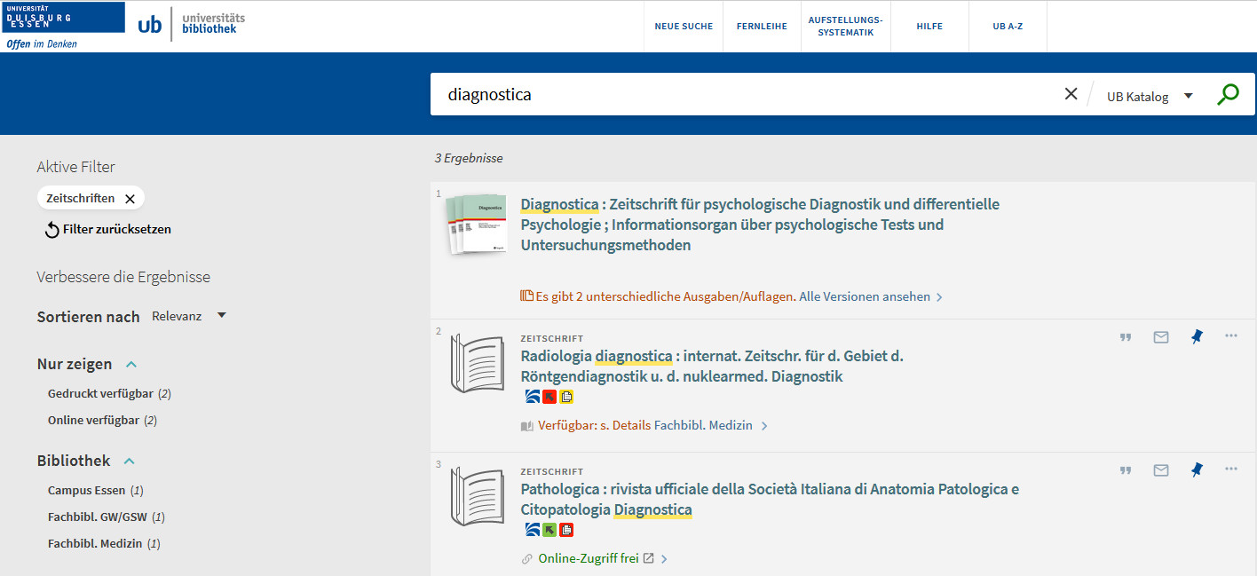Viewport: 1257px width, 576px height.
Task: Open the Aufstellungssystematik menu item
Action: pyautogui.click(x=845, y=27)
